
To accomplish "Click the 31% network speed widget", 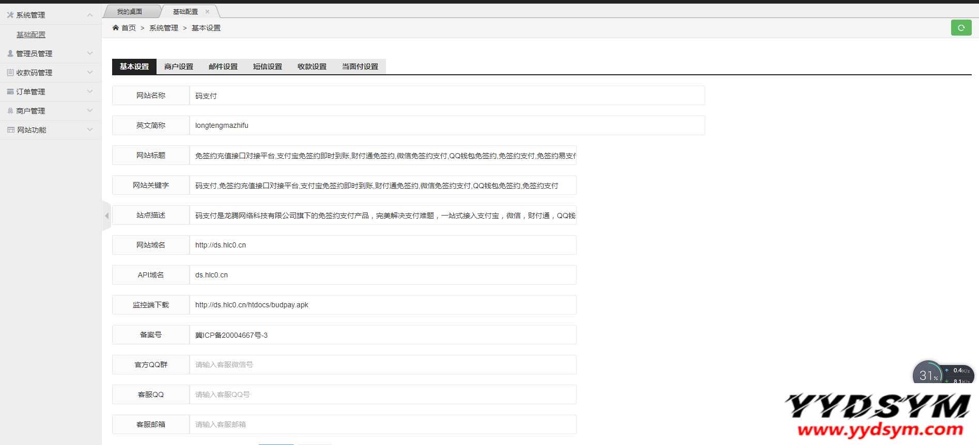I will 943,373.
